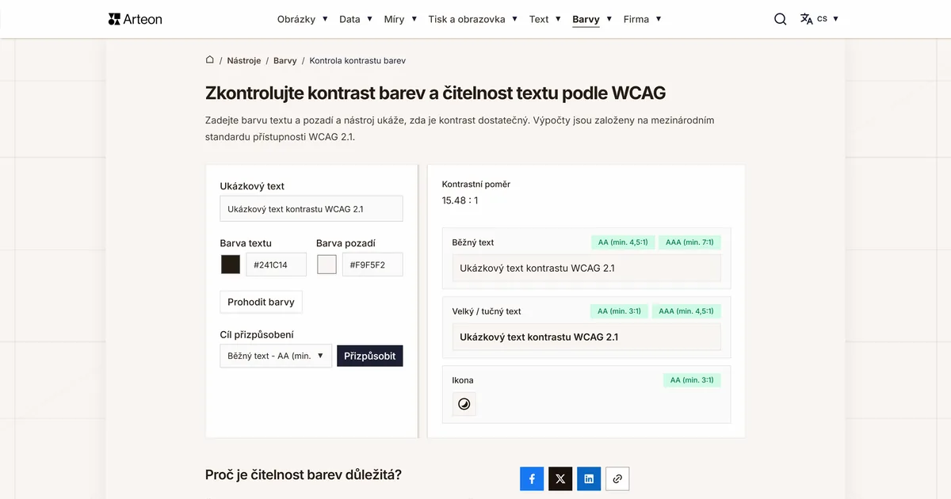Viewport: 951px width, 499px height.
Task: Click the 15.48 : 1 contrast ratio value
Action: tap(460, 200)
